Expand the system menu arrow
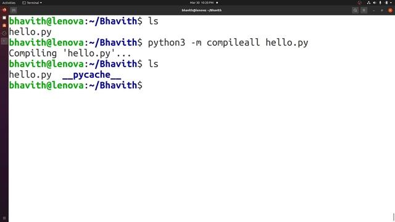 pyautogui.click(x=391, y=2)
